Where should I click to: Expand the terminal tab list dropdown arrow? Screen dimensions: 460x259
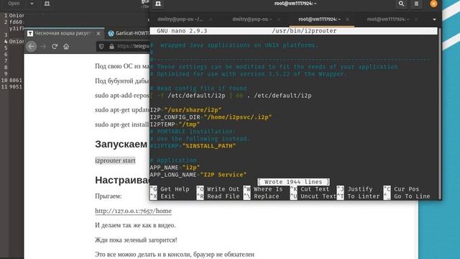[x=434, y=19]
